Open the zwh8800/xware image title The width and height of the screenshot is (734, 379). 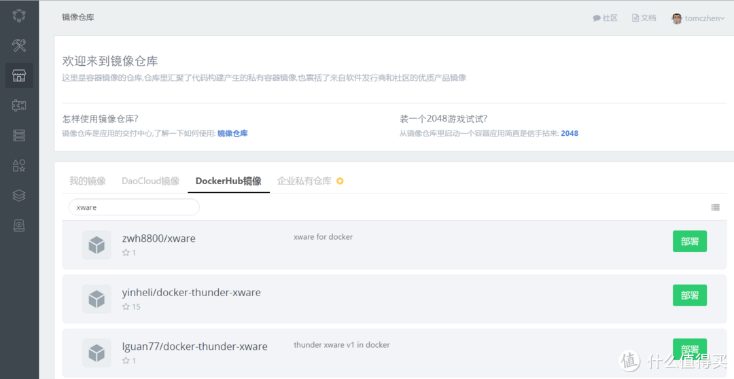click(x=158, y=238)
